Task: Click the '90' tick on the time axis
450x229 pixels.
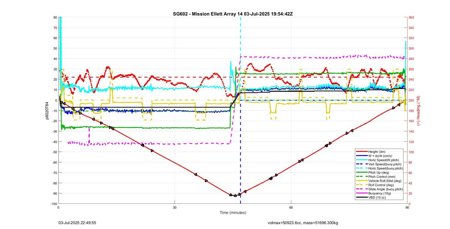Action: tap(407, 207)
